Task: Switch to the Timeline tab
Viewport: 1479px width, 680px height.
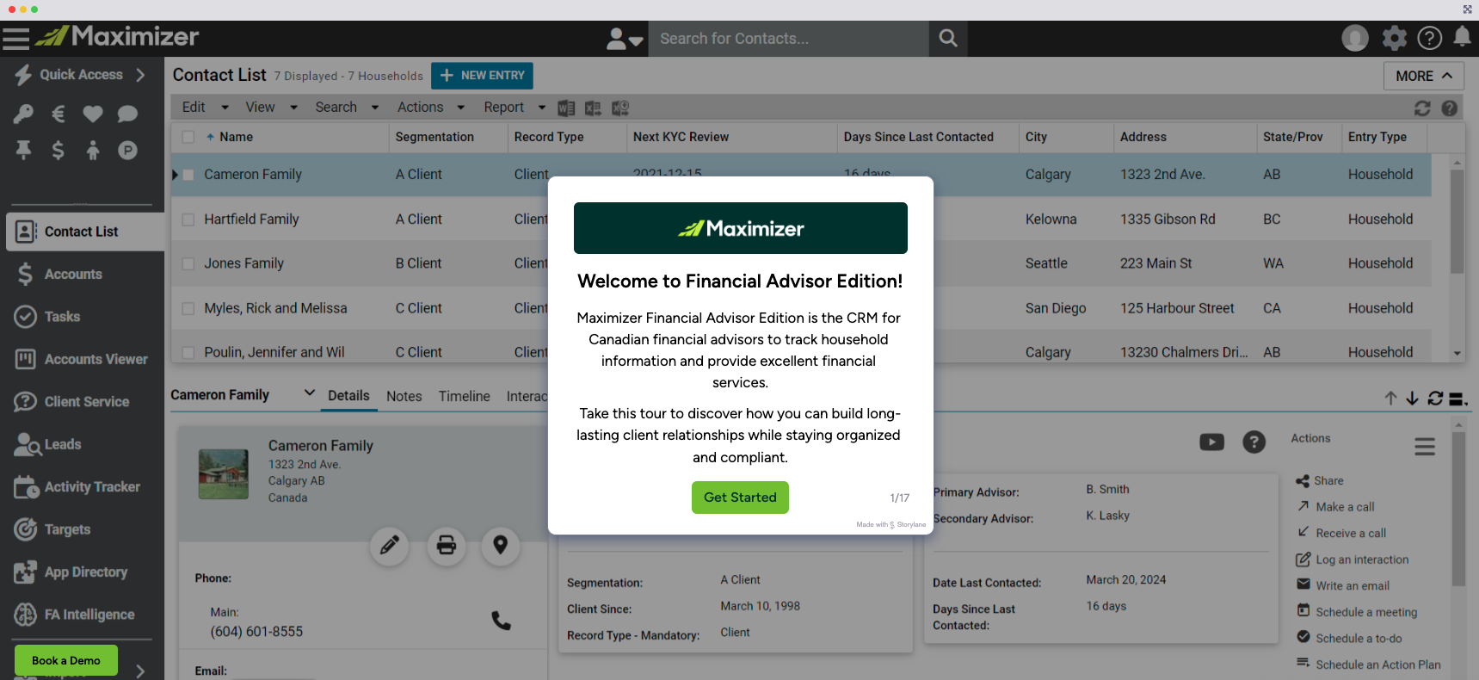Action: tap(464, 396)
